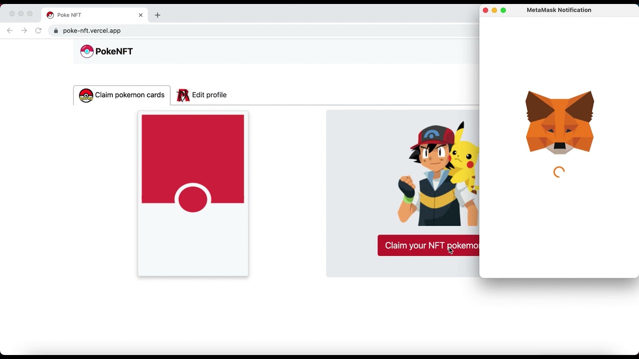
Task: Click the MetaMask Notification title text
Action: (x=559, y=10)
